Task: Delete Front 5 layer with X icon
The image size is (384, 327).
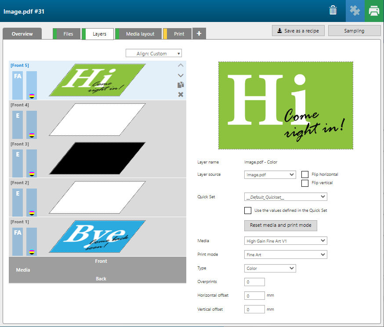Action: [x=181, y=94]
